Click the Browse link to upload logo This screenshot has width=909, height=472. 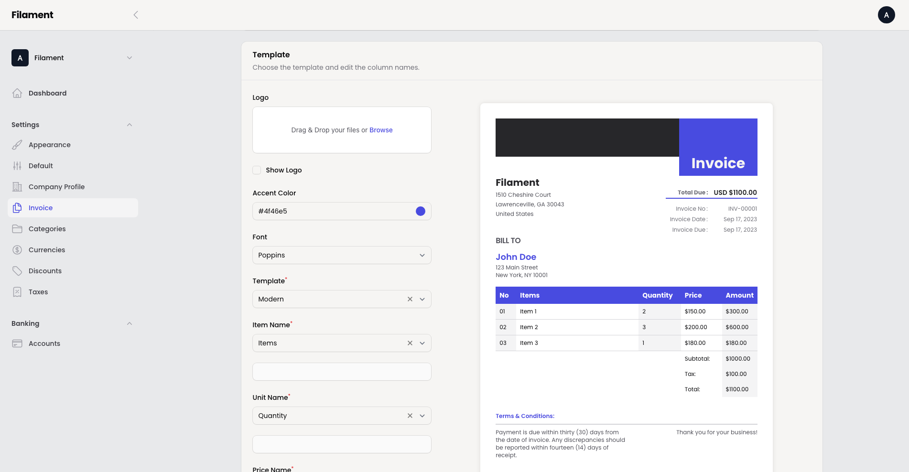click(x=381, y=130)
